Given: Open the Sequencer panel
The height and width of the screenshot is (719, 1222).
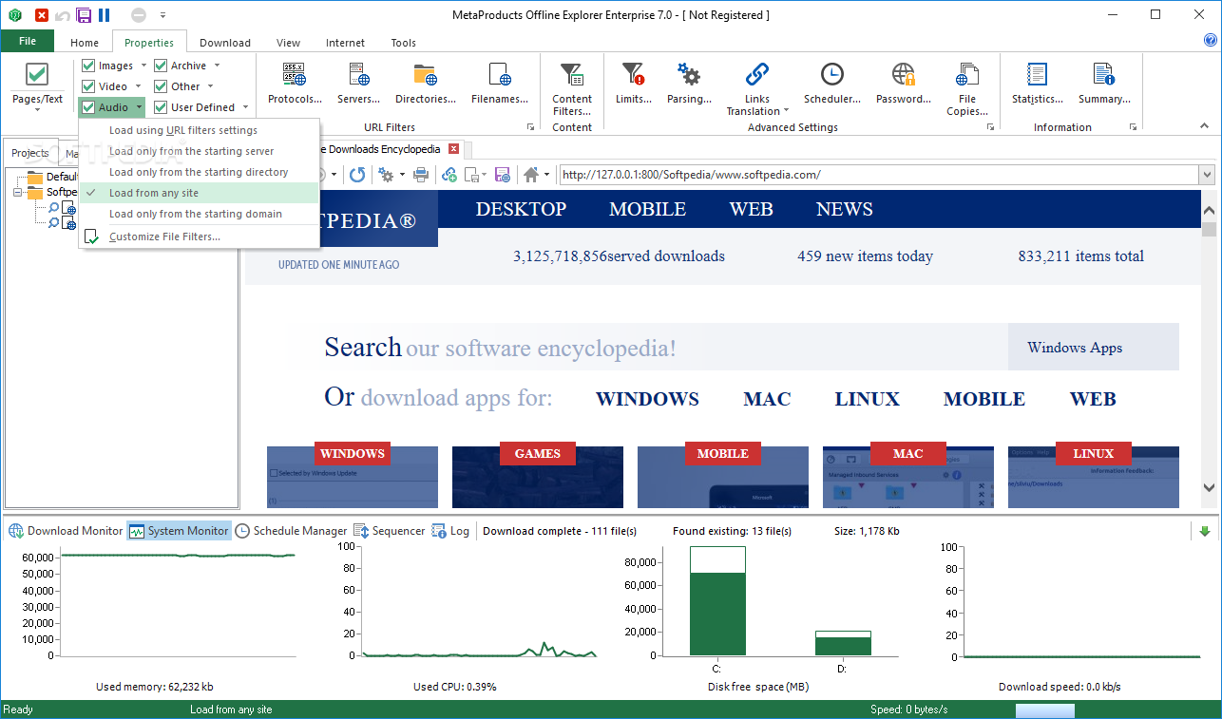Looking at the screenshot, I should (x=390, y=531).
